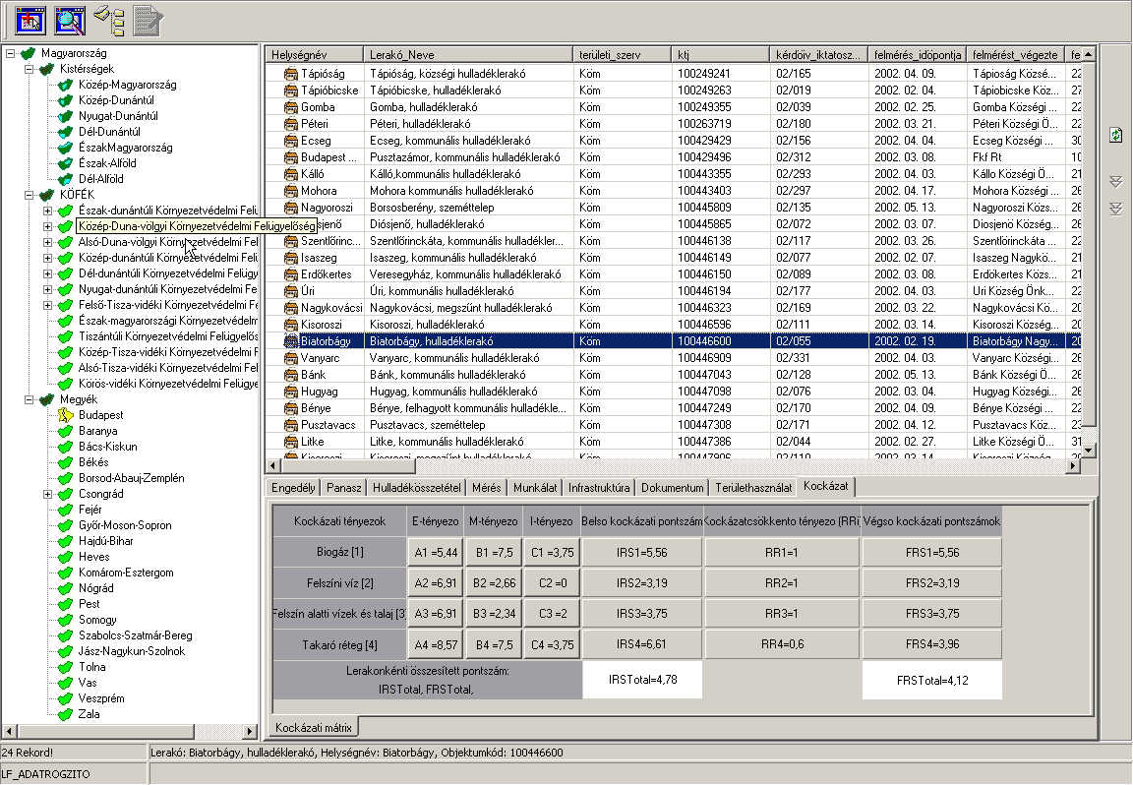1133x785 pixels.
Task: Click the green check icon beside Heves
Action: point(66,557)
